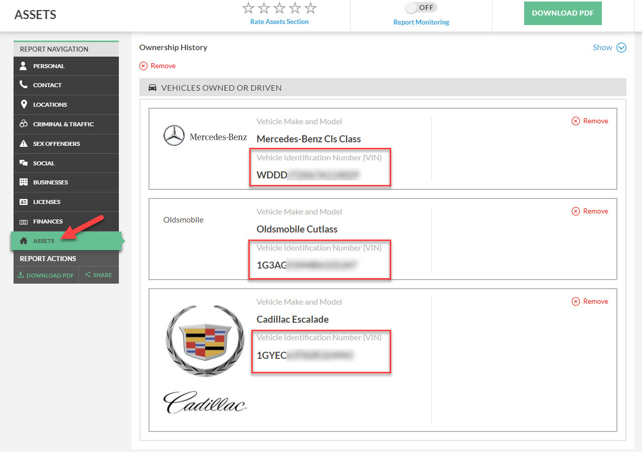The width and height of the screenshot is (642, 452).
Task: Click the Report Navigation heading
Action: pyautogui.click(x=54, y=49)
